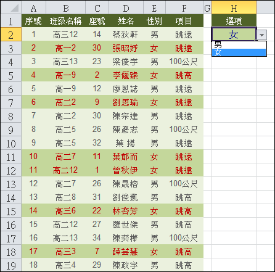The image size is (275, 272).
Task: Select row 2 header
Action: click(x=10, y=35)
